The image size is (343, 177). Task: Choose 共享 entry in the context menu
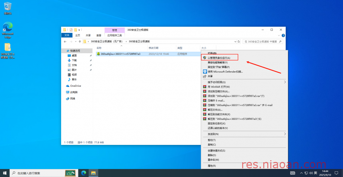click(210, 76)
